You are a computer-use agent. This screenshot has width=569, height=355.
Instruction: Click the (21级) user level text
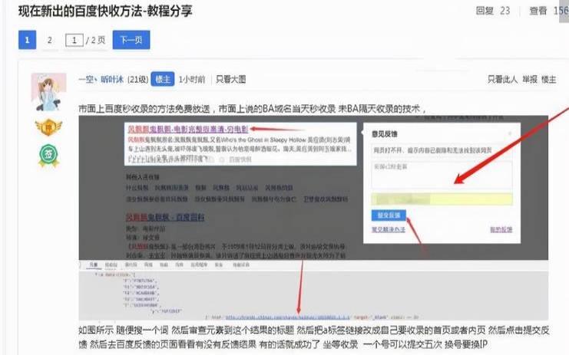pyautogui.click(x=138, y=79)
